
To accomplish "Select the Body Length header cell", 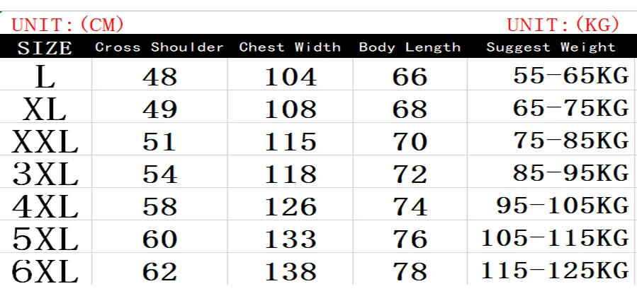I will pyautogui.click(x=410, y=48).
